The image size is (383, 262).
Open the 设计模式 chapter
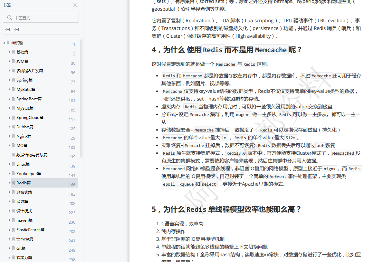point(24,211)
